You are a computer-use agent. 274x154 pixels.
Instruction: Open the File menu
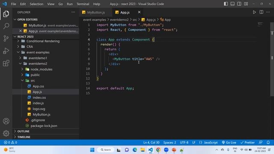[x=13, y=4]
